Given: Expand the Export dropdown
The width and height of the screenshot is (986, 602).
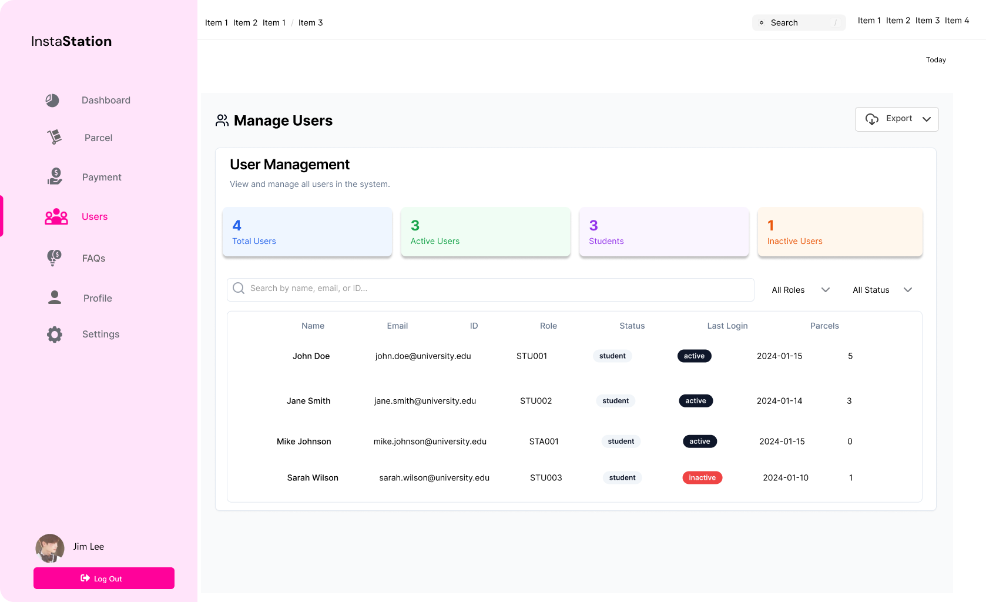Looking at the screenshot, I should [896, 119].
